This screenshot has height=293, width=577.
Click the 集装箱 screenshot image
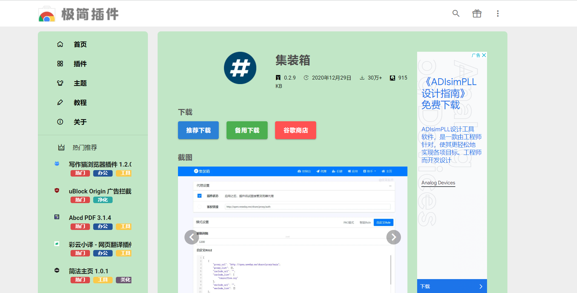coord(293,230)
